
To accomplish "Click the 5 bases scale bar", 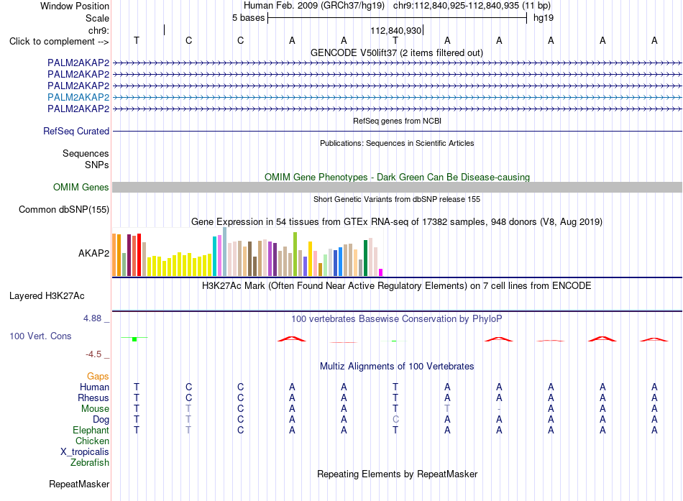I will click(x=398, y=18).
